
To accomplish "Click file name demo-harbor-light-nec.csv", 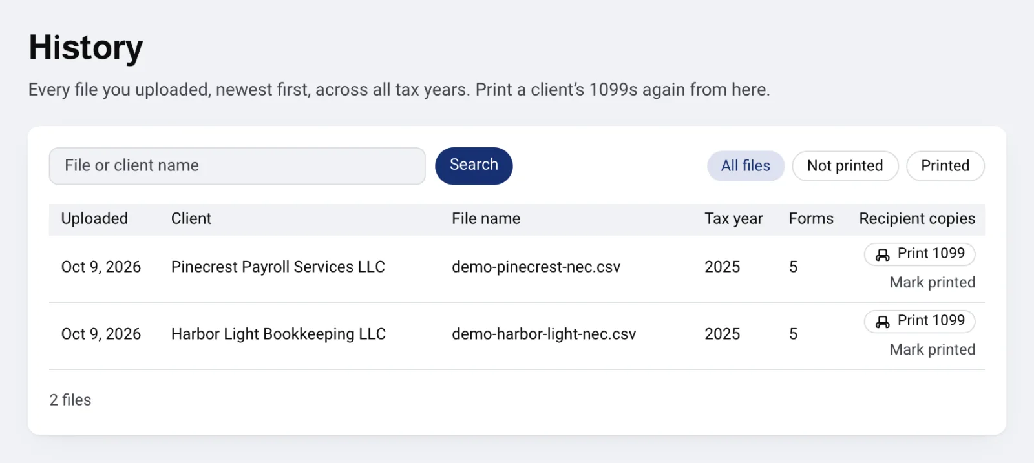I will [x=543, y=334].
